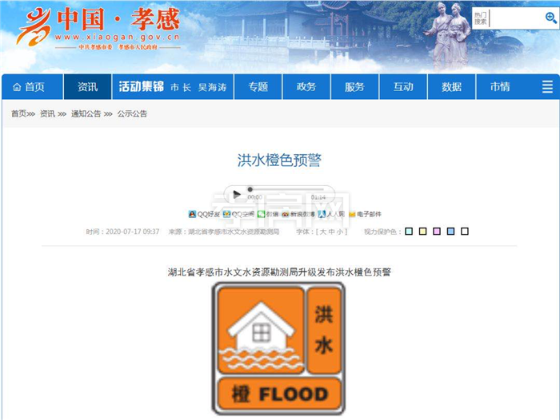
Task: Click the orange flood warning image
Action: [279, 349]
